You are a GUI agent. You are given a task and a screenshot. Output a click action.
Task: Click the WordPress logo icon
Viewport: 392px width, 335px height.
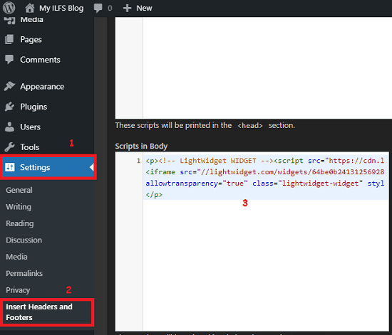coord(9,8)
